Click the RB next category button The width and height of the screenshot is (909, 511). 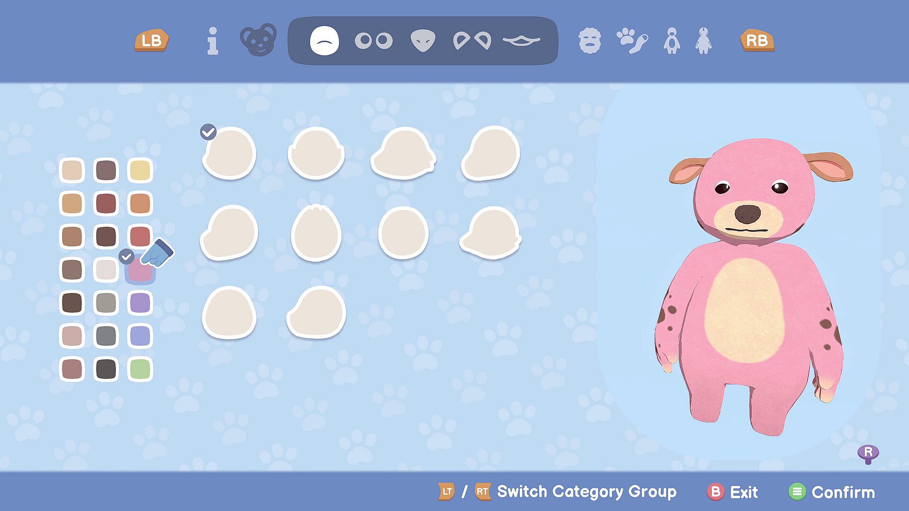(757, 41)
